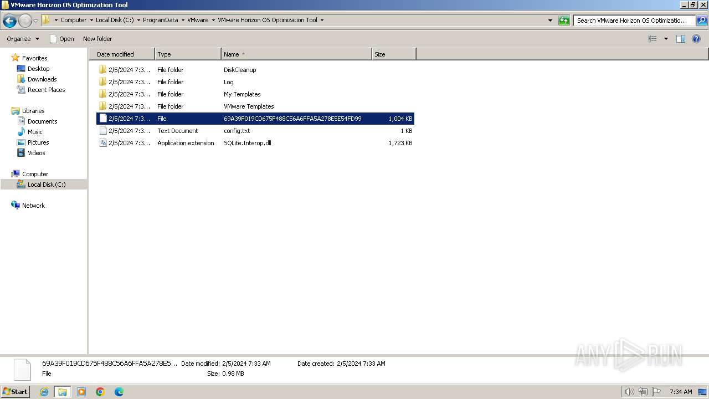709x399 pixels.
Task: Click the 7:34 AM system clock
Action: (681, 392)
